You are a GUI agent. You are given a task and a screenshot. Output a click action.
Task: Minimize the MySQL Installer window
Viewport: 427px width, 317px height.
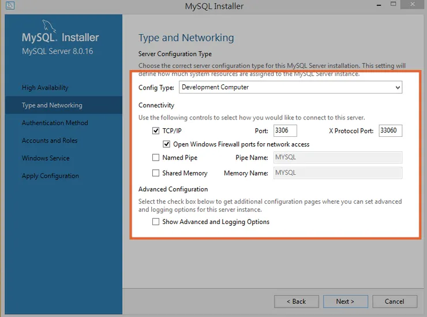(379, 5)
